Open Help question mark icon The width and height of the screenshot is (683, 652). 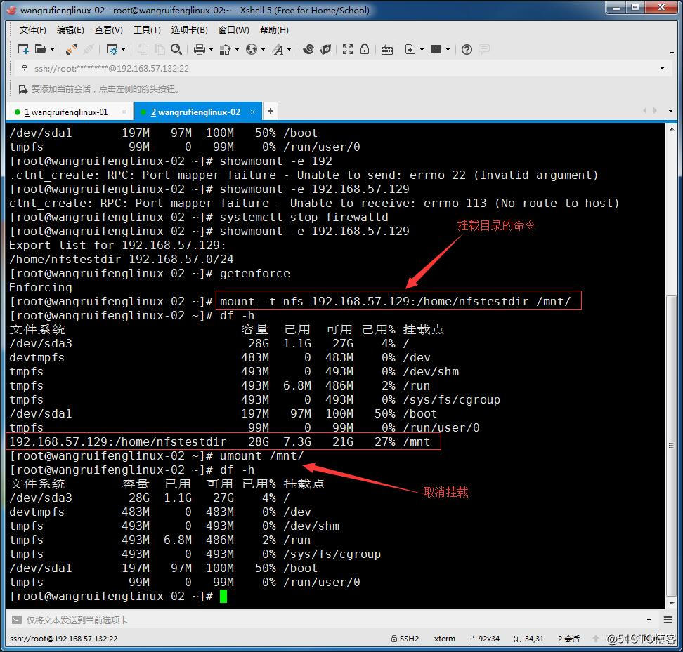467,49
